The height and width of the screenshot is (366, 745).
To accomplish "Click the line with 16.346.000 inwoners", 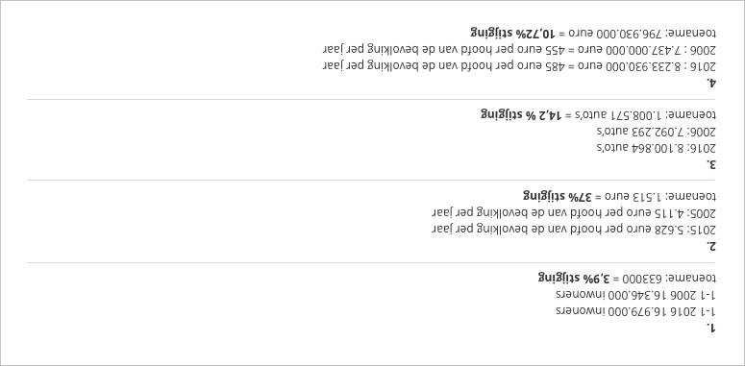I will 636,295.
